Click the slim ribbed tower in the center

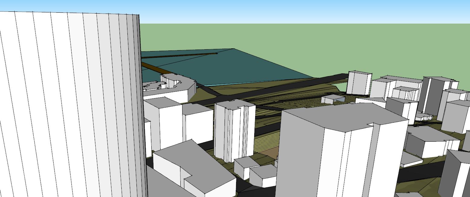click(233, 133)
